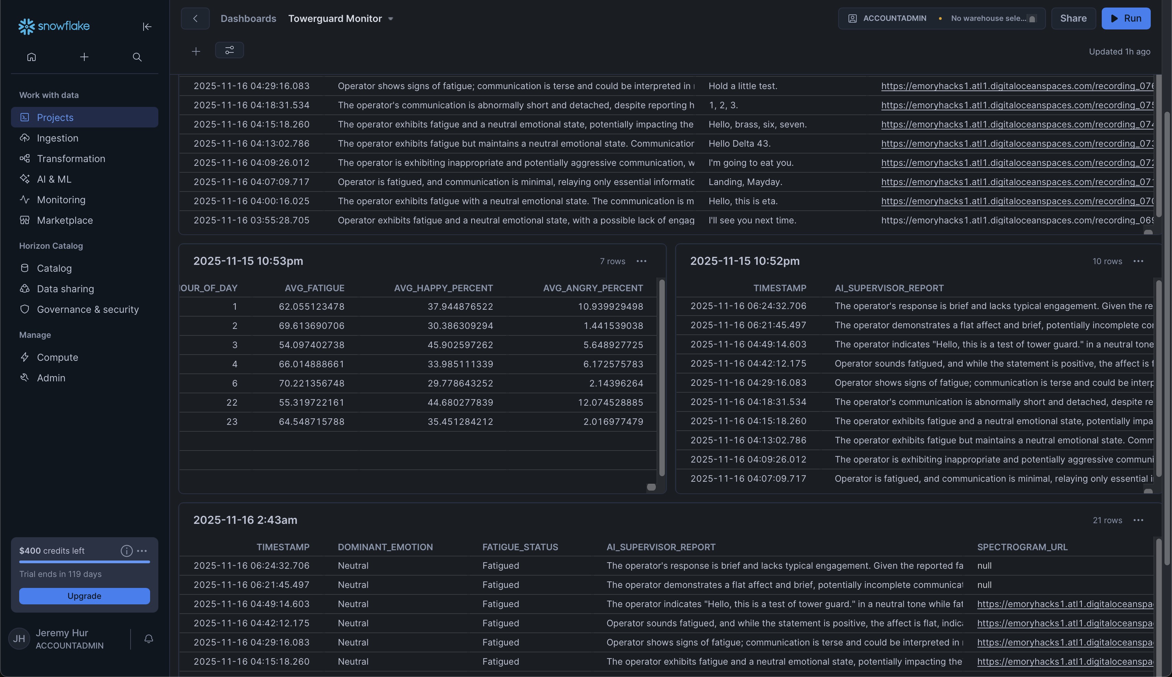1172x677 pixels.
Task: Click the sidebar plus create icon
Action: 84,57
